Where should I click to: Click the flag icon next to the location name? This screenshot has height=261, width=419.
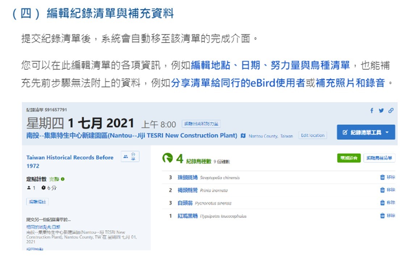click(243, 136)
